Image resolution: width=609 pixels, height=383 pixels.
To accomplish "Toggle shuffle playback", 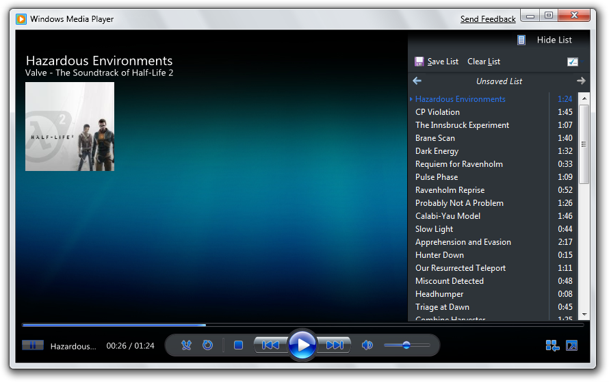I will [x=186, y=345].
